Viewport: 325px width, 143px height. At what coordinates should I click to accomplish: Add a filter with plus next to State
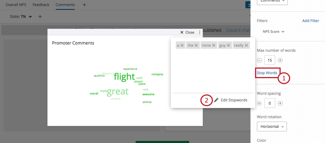(x=40, y=16)
